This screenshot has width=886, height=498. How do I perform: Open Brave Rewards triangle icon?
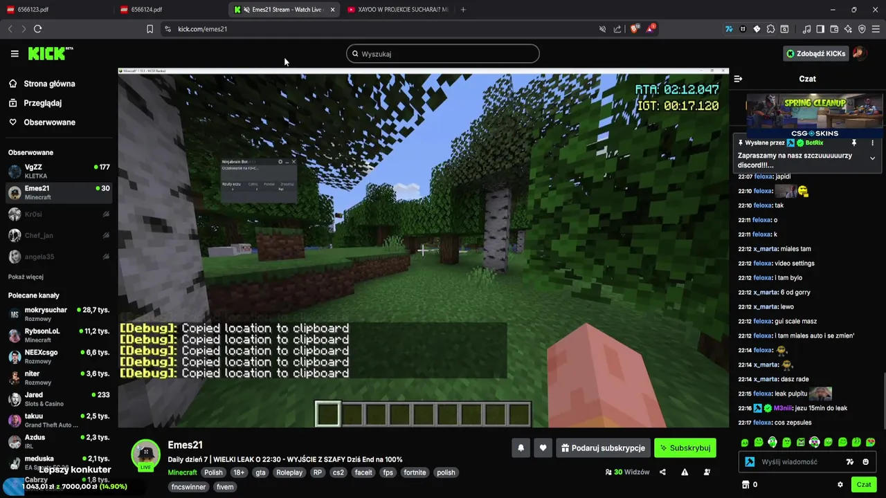(x=651, y=29)
